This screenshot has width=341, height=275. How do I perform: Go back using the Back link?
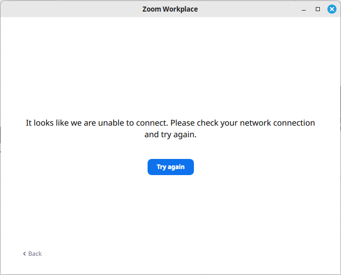click(32, 254)
